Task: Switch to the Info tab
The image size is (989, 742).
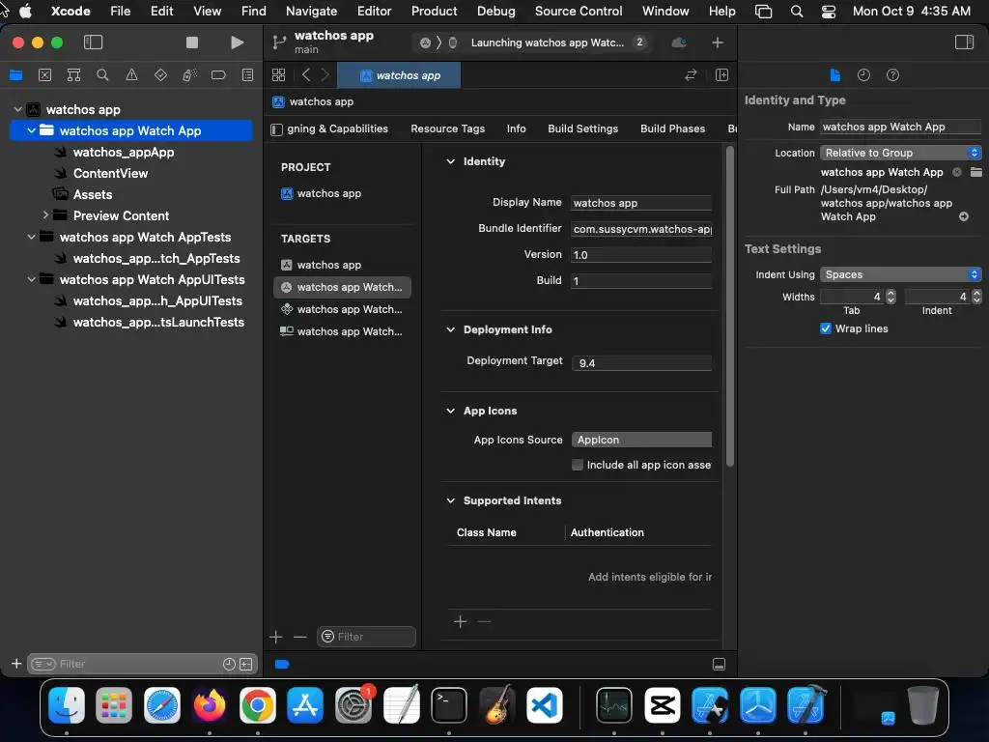Action: click(516, 128)
